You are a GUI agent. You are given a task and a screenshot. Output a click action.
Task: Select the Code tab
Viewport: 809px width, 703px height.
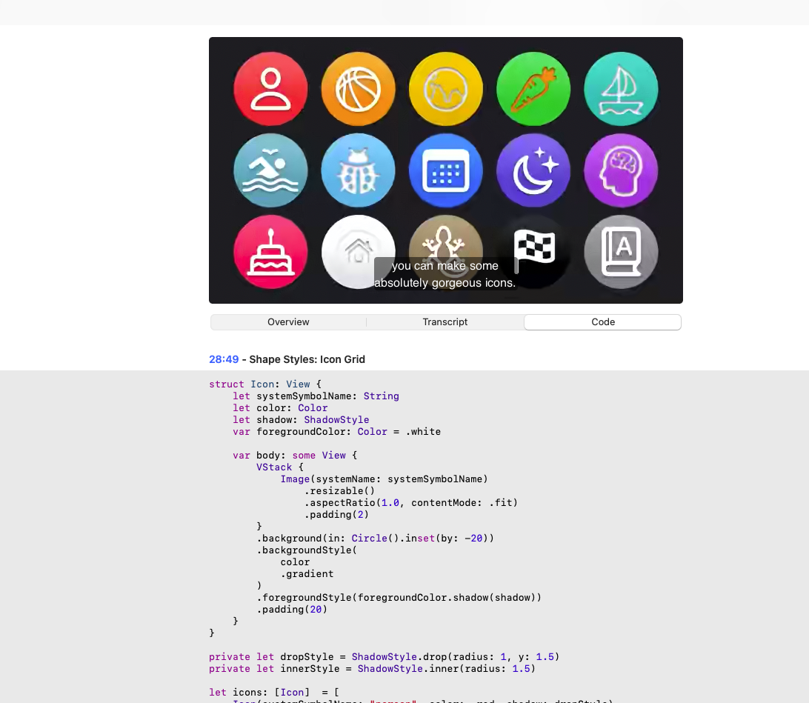(602, 321)
